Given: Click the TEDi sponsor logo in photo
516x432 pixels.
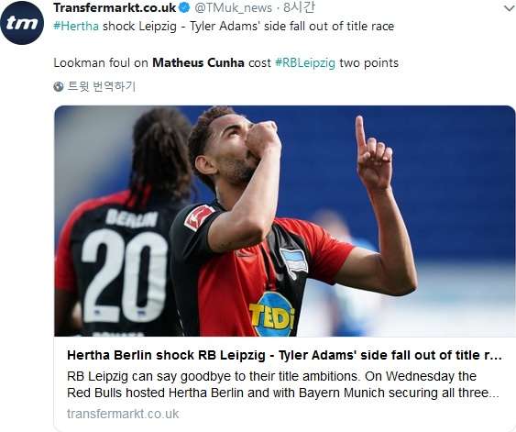Looking at the screenshot, I should (x=272, y=316).
